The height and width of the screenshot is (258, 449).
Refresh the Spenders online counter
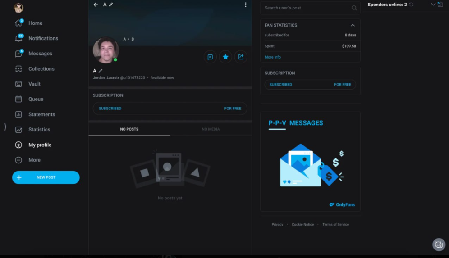click(x=412, y=5)
